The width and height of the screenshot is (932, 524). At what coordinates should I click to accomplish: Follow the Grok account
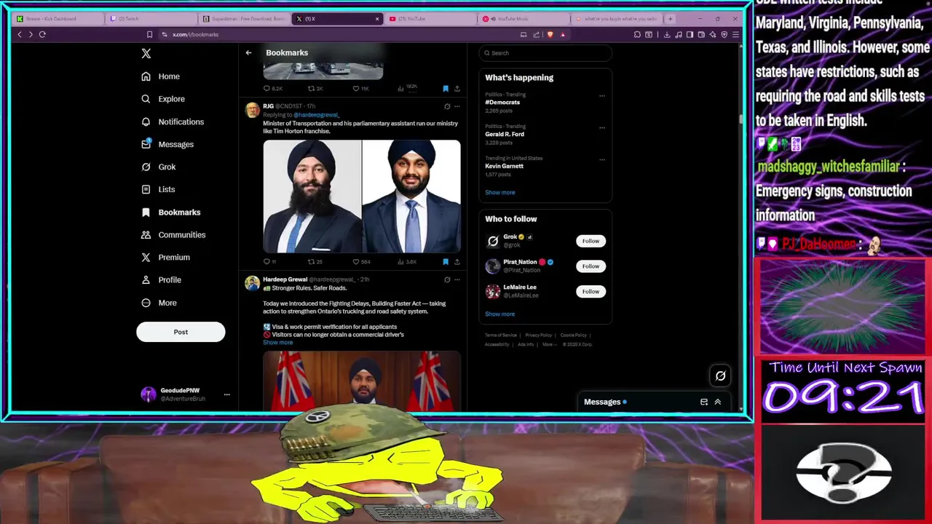tap(591, 241)
